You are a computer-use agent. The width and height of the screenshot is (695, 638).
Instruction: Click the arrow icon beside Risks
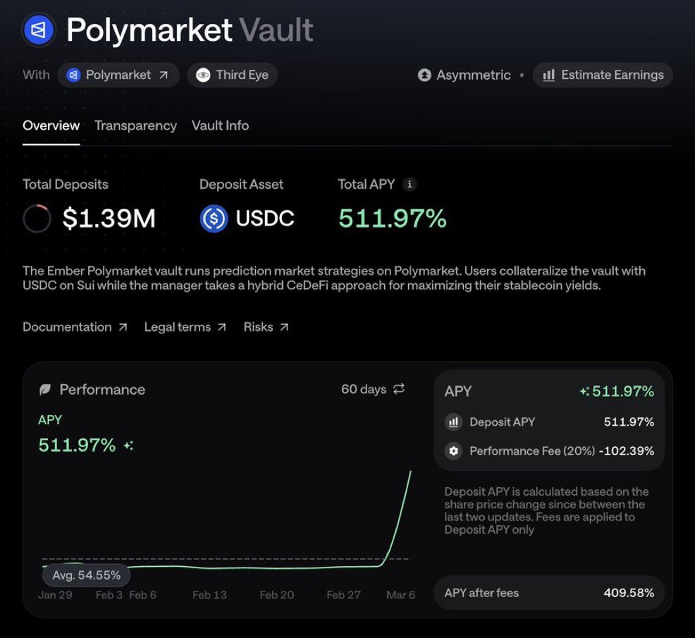284,327
